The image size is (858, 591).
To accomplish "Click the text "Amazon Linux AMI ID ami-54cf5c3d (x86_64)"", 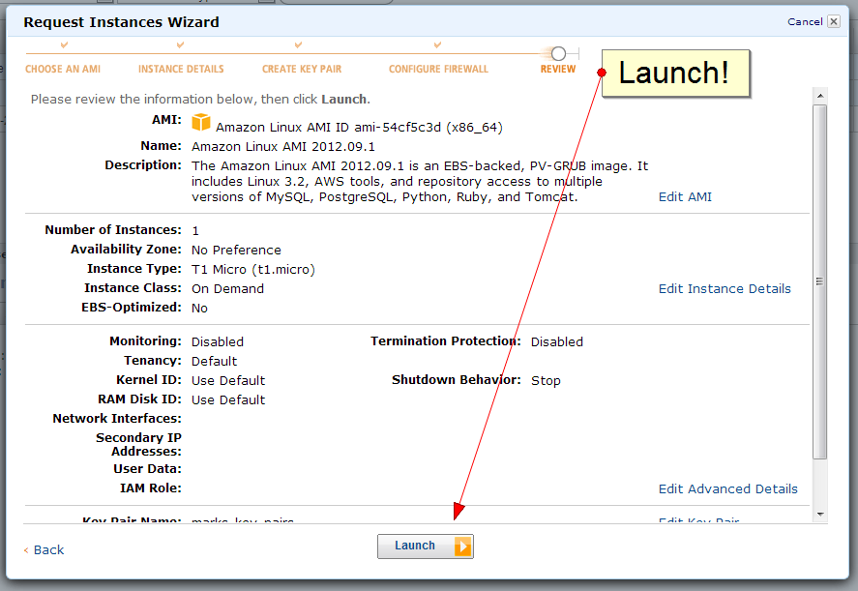I will coord(359,128).
